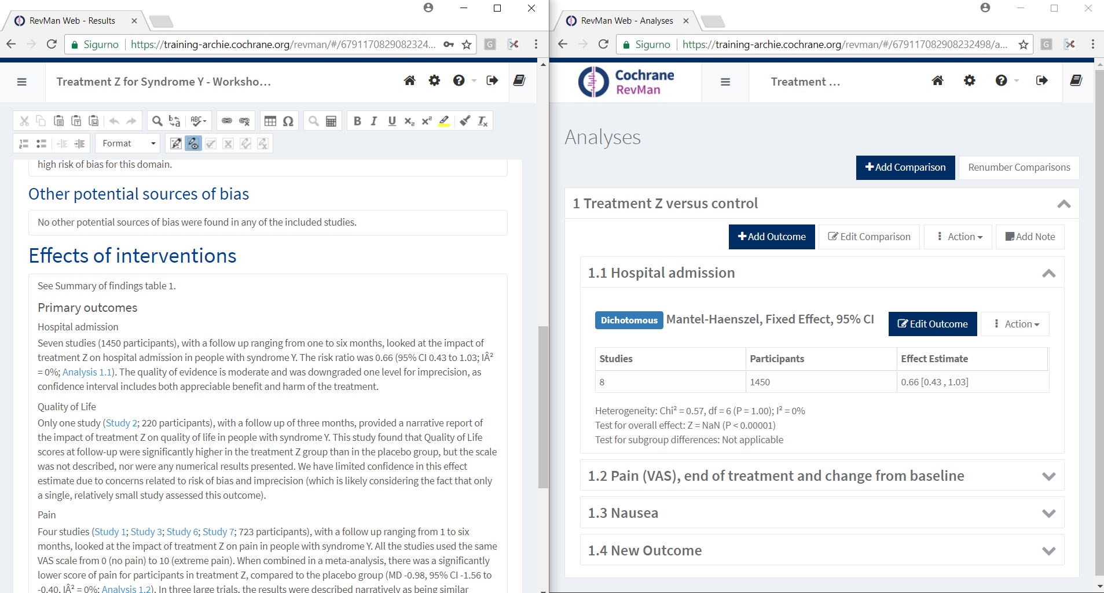Open the hamburger menu in left window
Image resolution: width=1104 pixels, height=593 pixels.
pos(22,82)
